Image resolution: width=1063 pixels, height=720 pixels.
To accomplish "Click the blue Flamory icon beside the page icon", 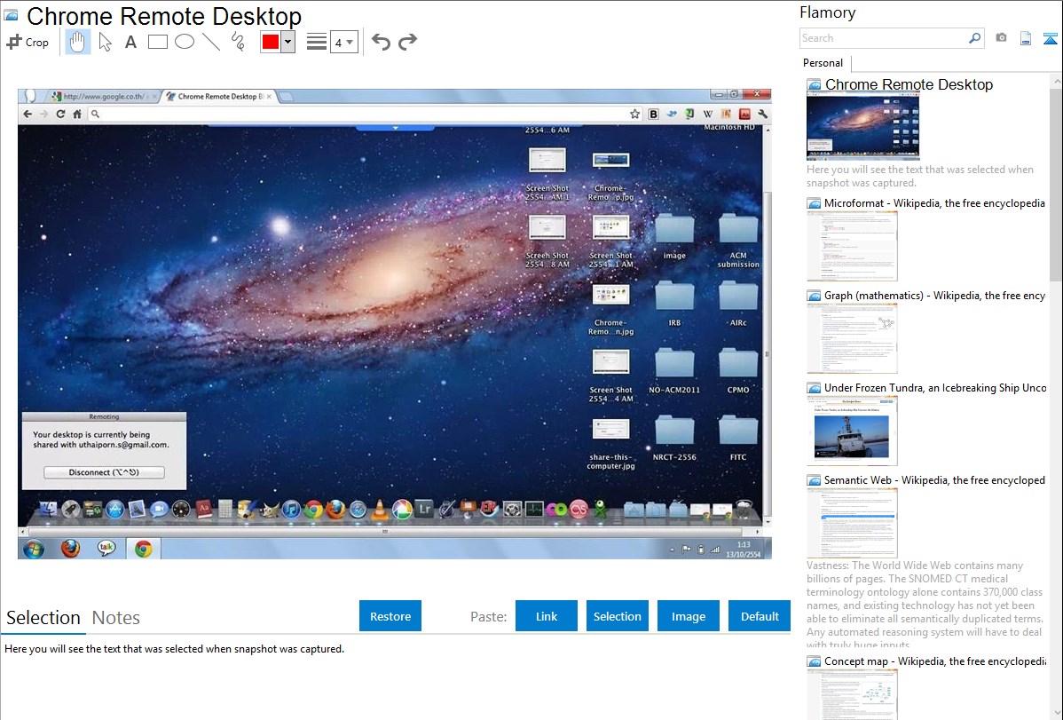I will [x=1050, y=38].
